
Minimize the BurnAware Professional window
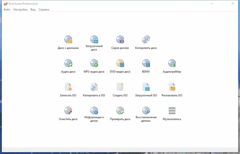(x=212, y=4)
